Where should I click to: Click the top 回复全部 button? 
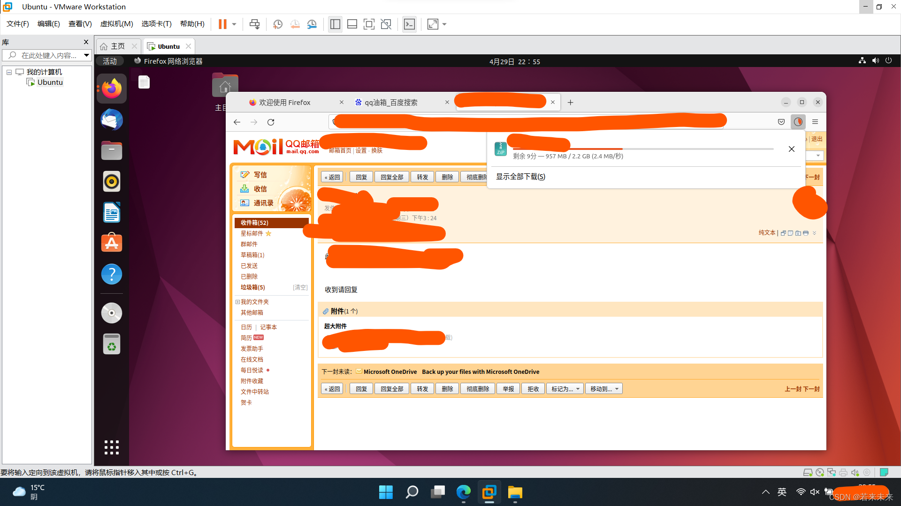pos(392,177)
